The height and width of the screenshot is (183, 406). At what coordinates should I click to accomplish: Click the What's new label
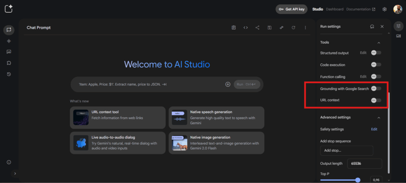(79, 101)
